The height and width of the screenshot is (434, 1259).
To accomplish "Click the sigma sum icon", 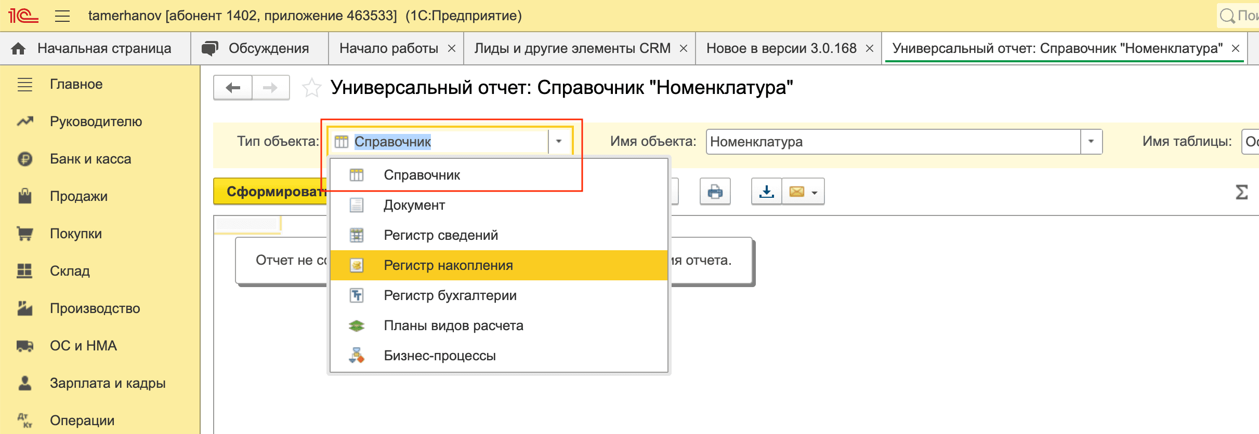I will tap(1242, 192).
